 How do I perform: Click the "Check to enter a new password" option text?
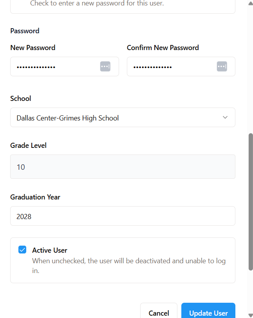click(x=97, y=4)
